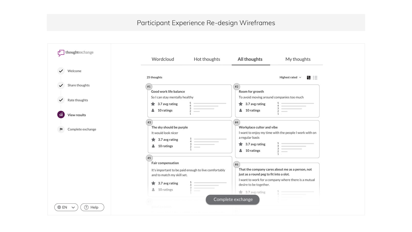The image size is (412, 232).
Task: Expand the EN language selector chevron
Action: tap(73, 207)
